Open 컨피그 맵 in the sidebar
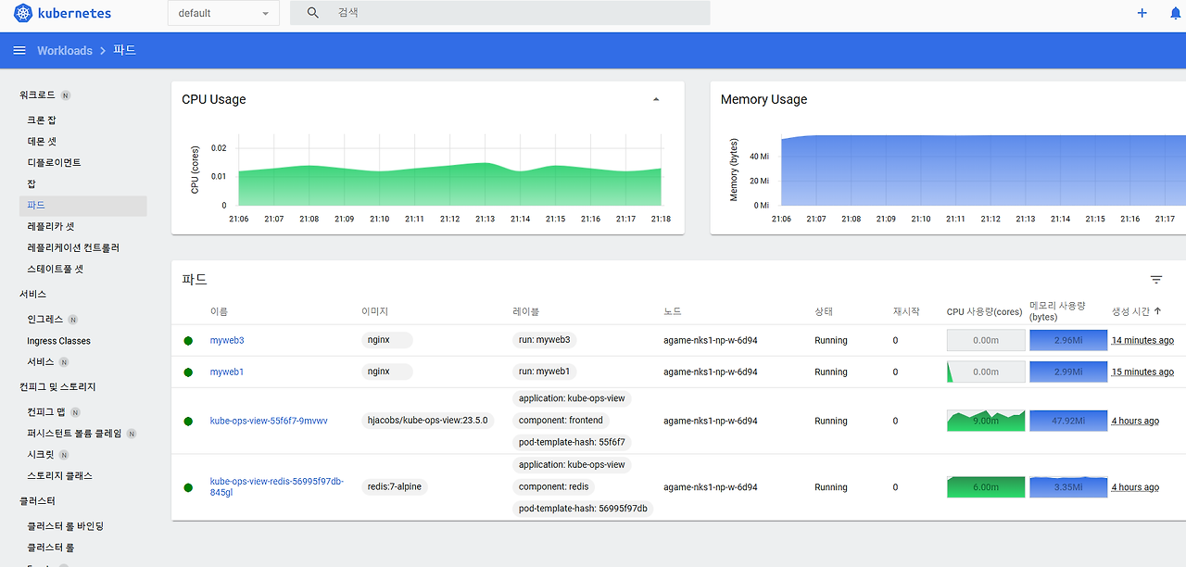1186x567 pixels. point(45,412)
